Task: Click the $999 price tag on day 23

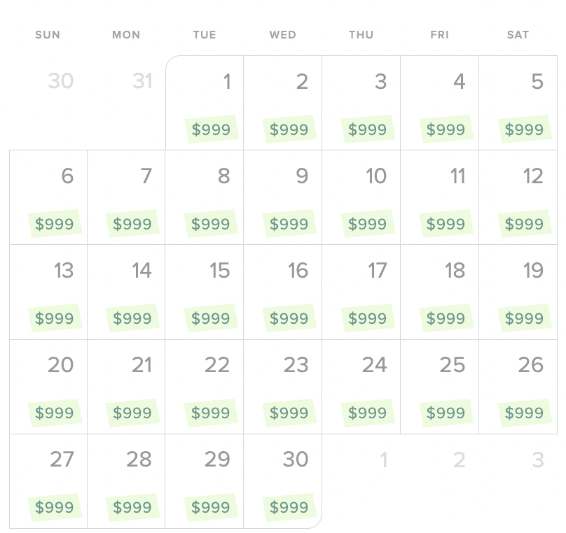Action: click(289, 413)
